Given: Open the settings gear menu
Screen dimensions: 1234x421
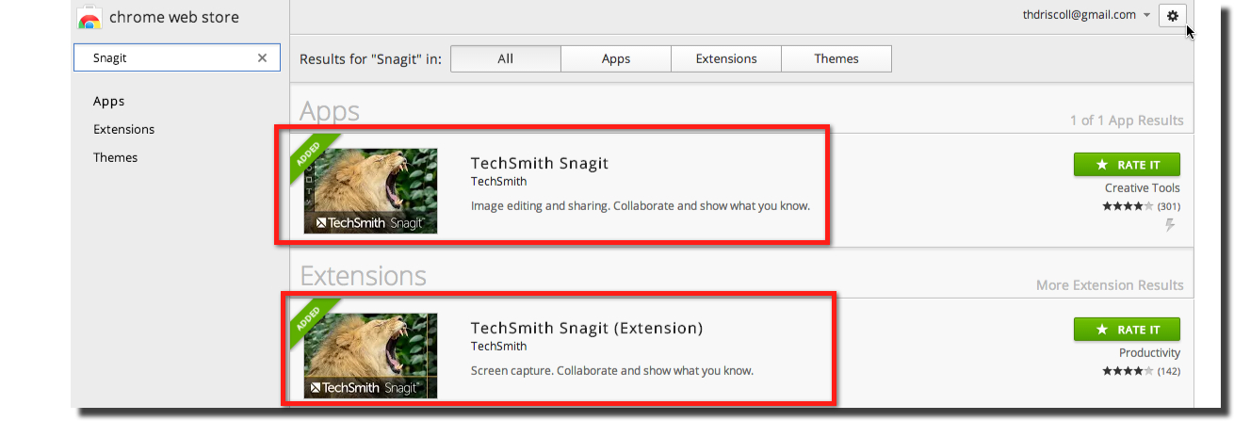Looking at the screenshot, I should pos(1172,16).
